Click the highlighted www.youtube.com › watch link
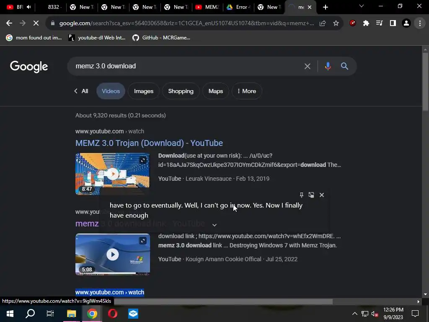 110,292
